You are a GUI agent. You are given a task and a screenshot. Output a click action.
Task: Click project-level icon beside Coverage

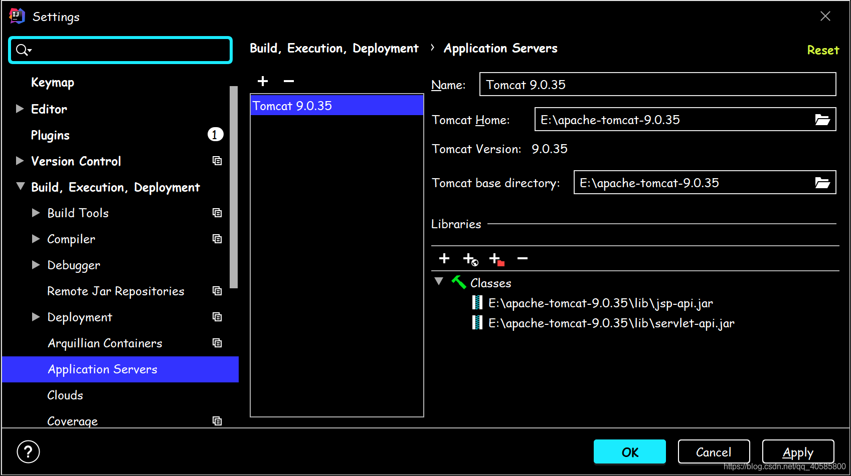217,421
